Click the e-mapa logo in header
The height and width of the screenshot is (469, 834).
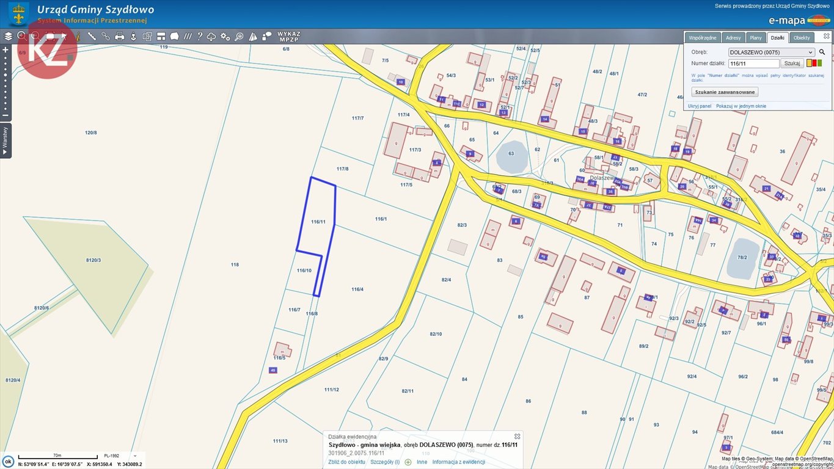[799, 20]
